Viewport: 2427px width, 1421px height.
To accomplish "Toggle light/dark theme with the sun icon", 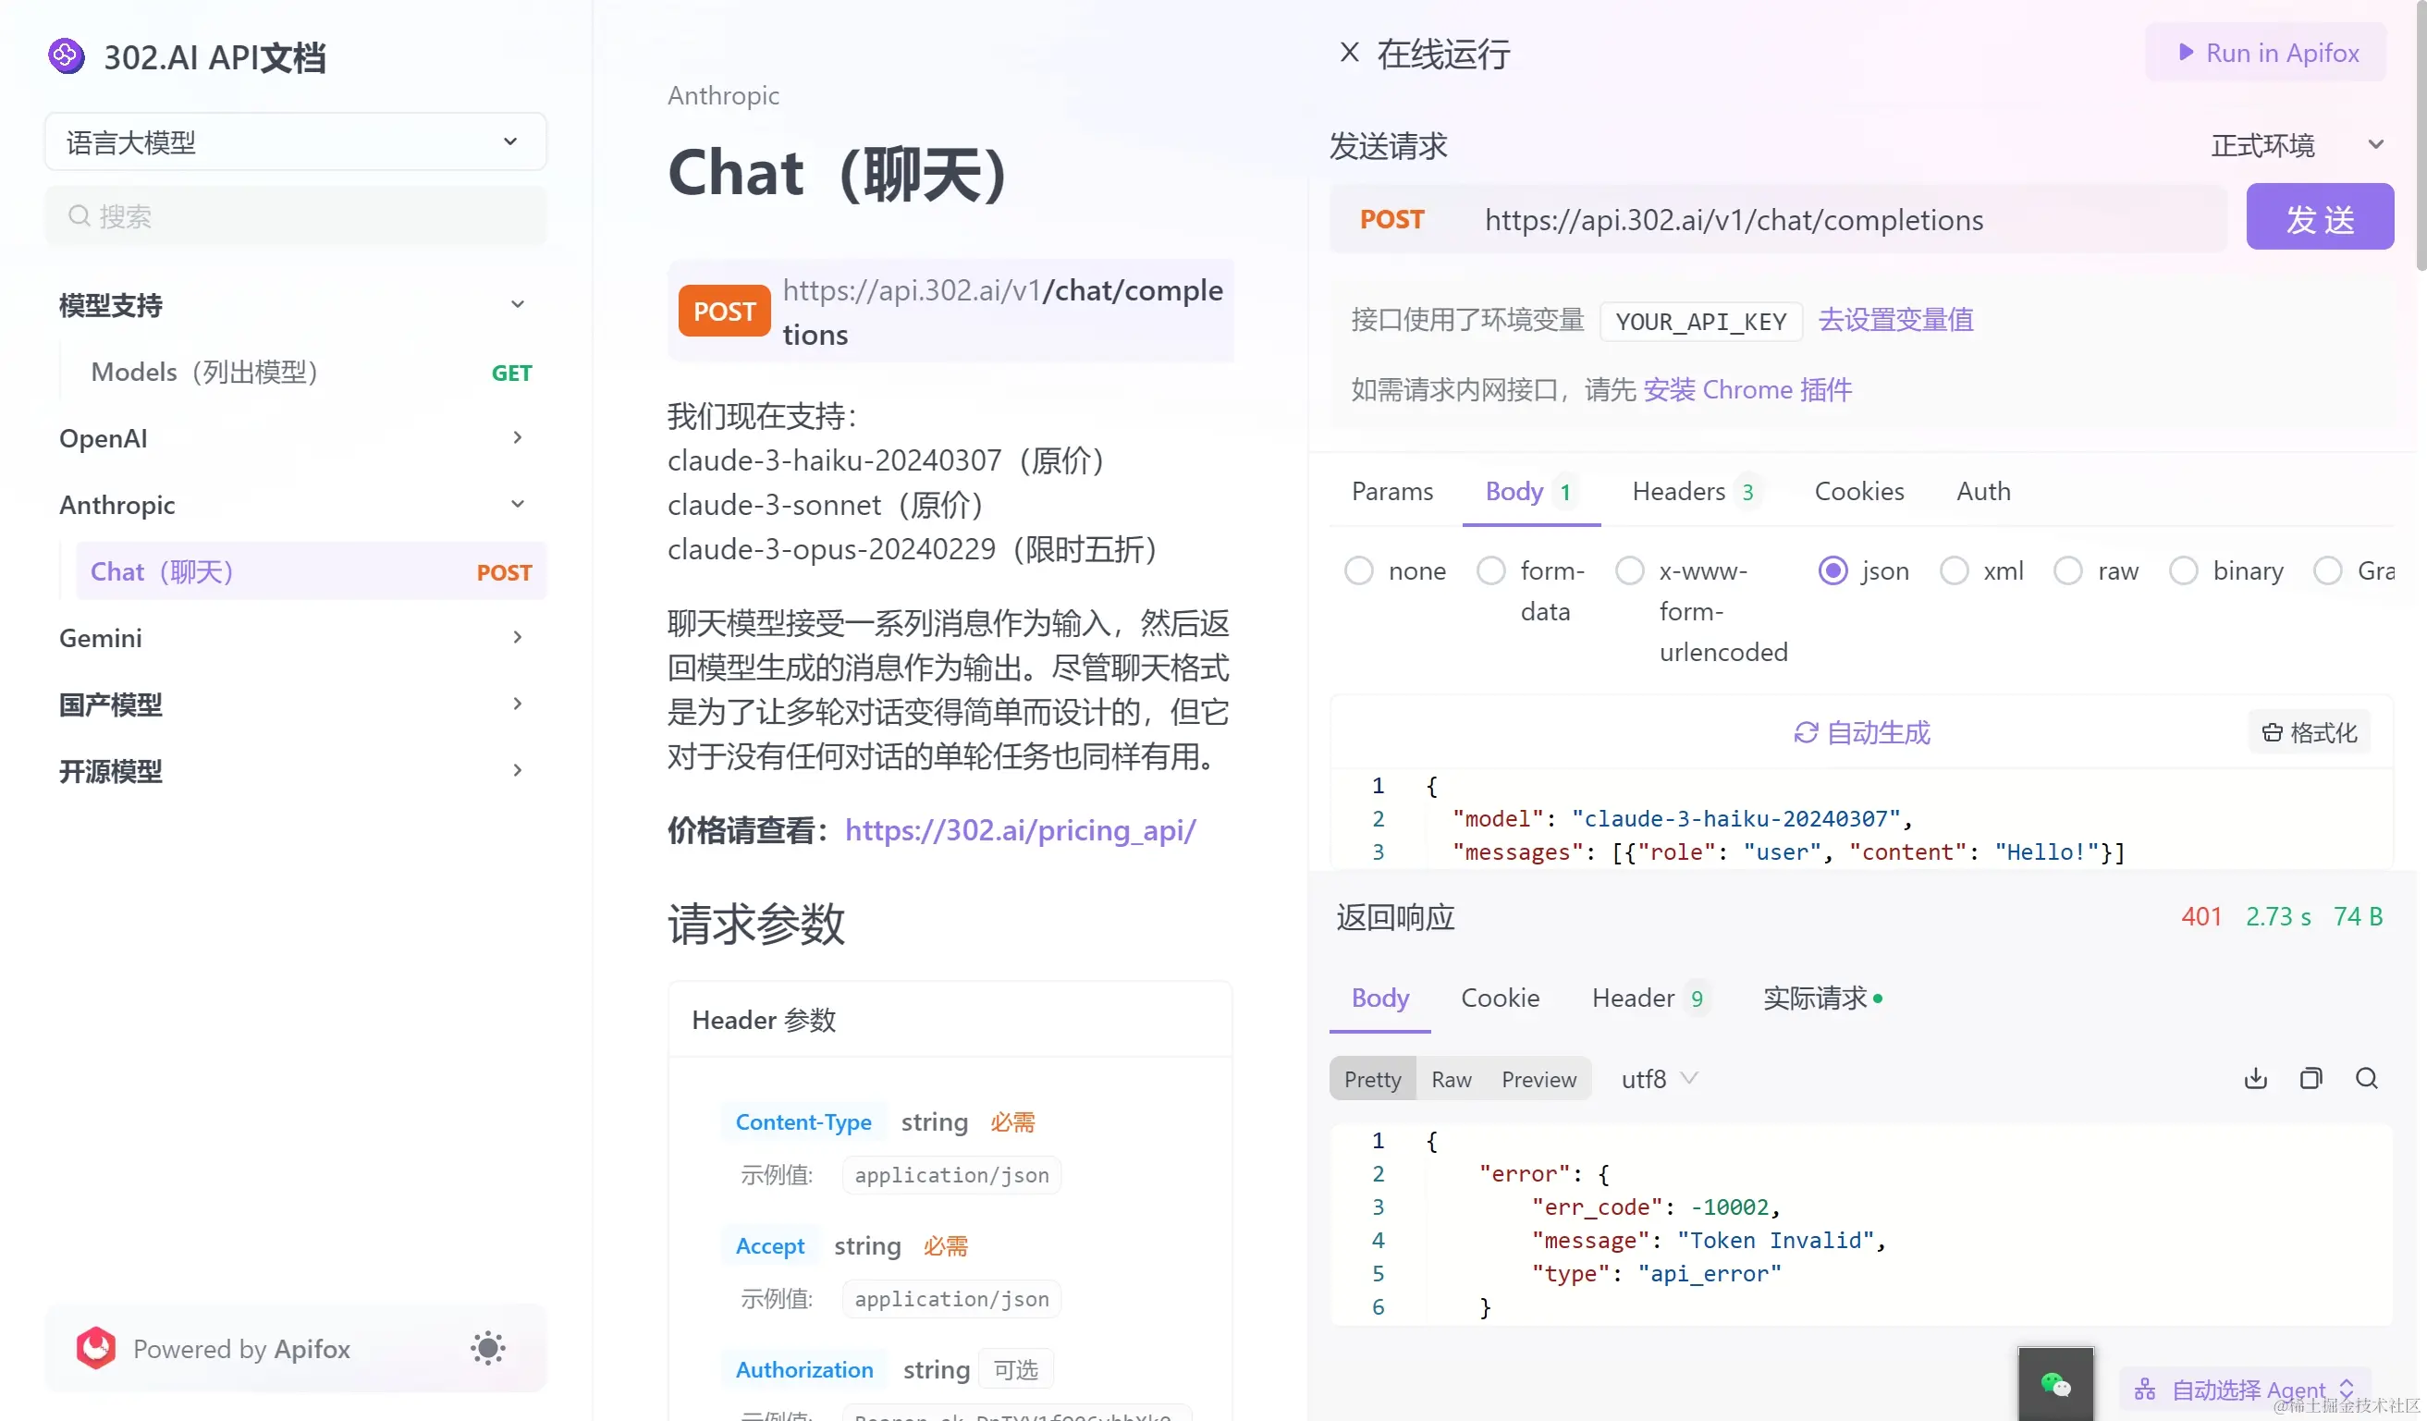I will tap(487, 1348).
